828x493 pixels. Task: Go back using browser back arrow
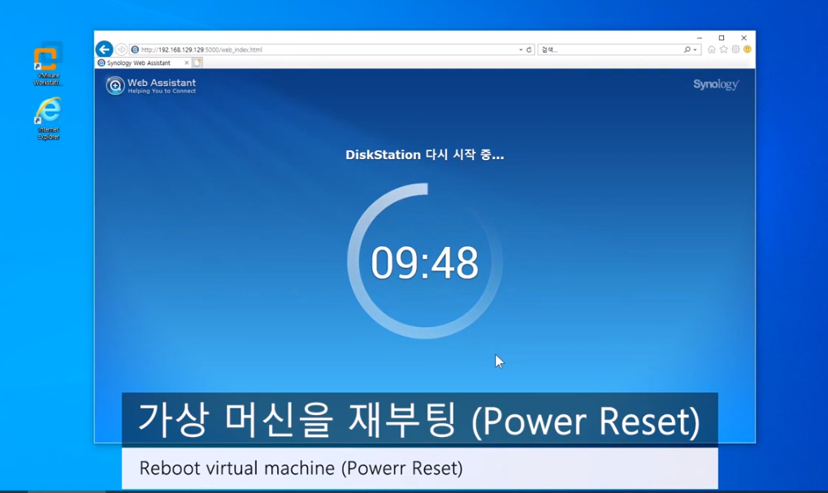coord(105,49)
